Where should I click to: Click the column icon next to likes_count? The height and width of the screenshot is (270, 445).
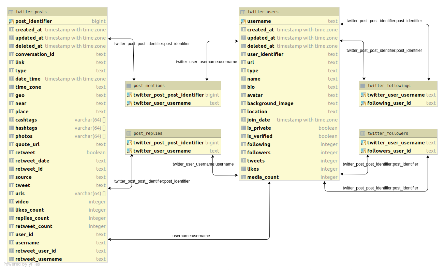(12, 210)
